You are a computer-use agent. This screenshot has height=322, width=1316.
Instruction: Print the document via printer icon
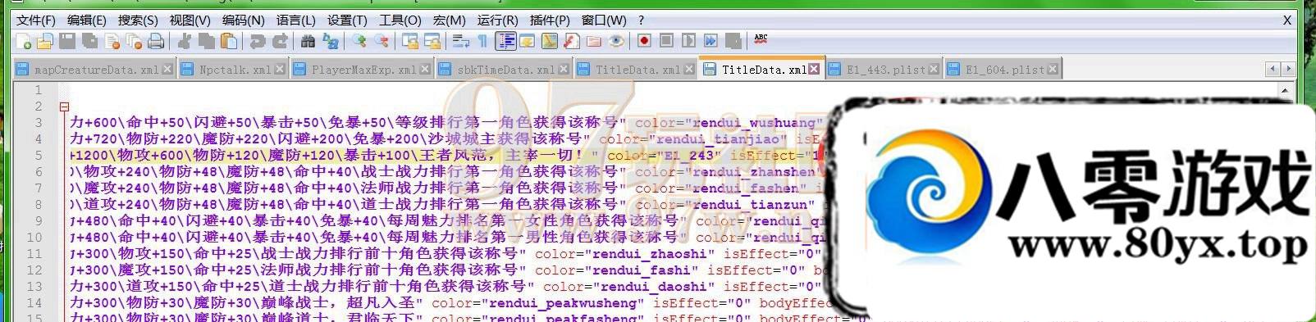(156, 41)
